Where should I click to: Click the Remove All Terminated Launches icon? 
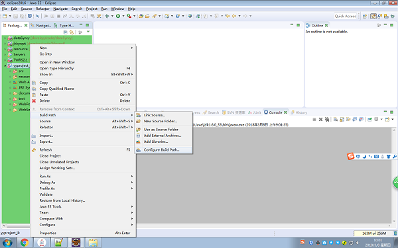[x=327, y=119]
